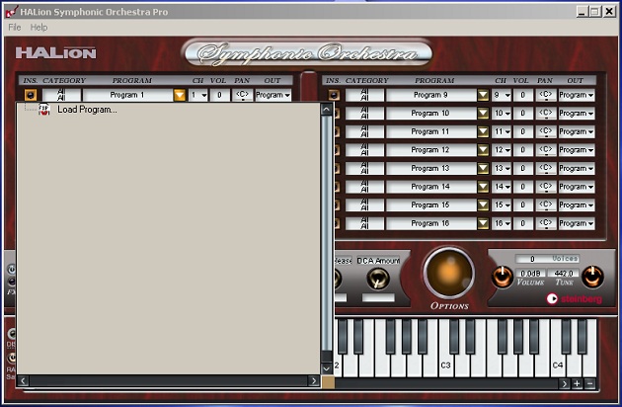Click the slot 9 instrument icon
Viewport: 622px width, 407px height.
[334, 95]
